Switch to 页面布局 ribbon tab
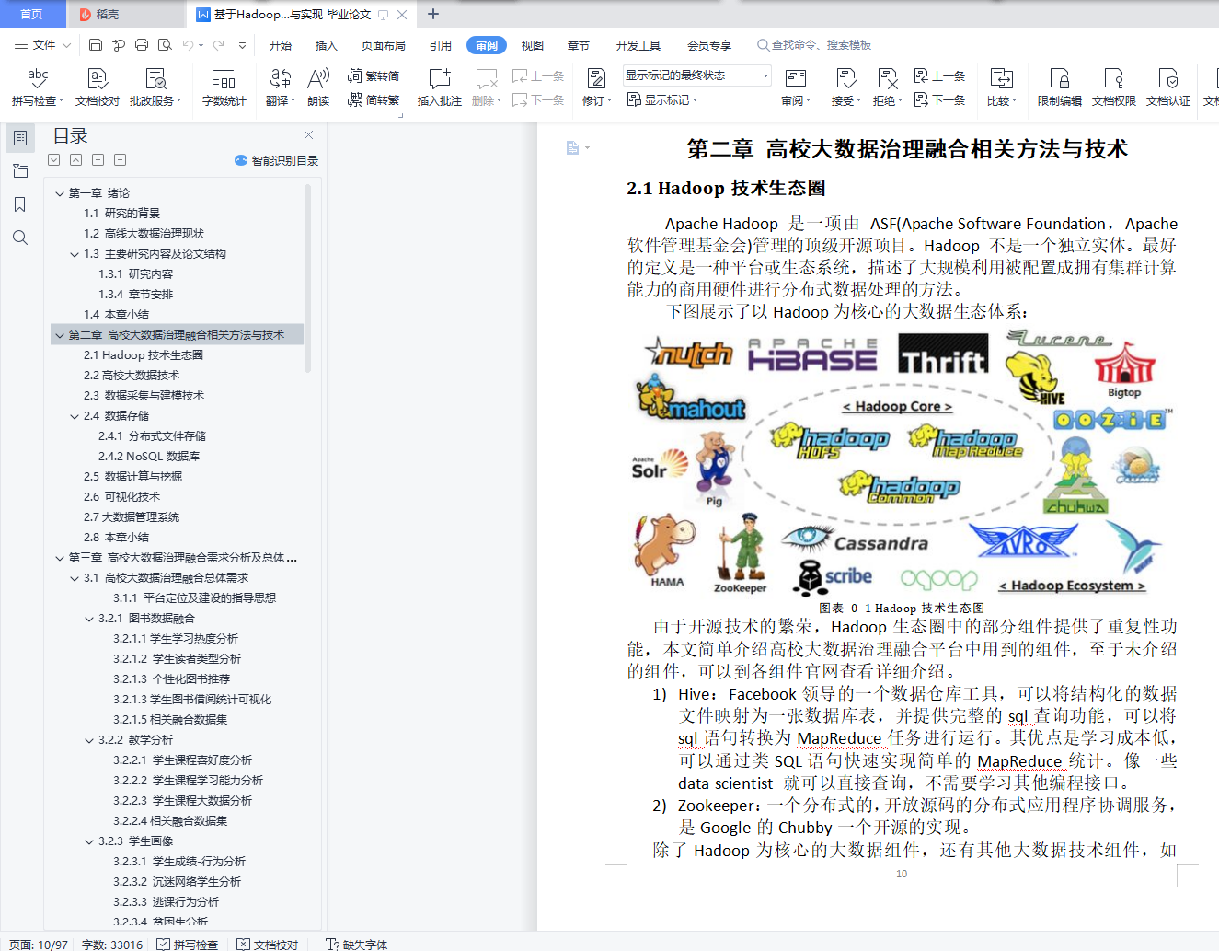 [384, 45]
